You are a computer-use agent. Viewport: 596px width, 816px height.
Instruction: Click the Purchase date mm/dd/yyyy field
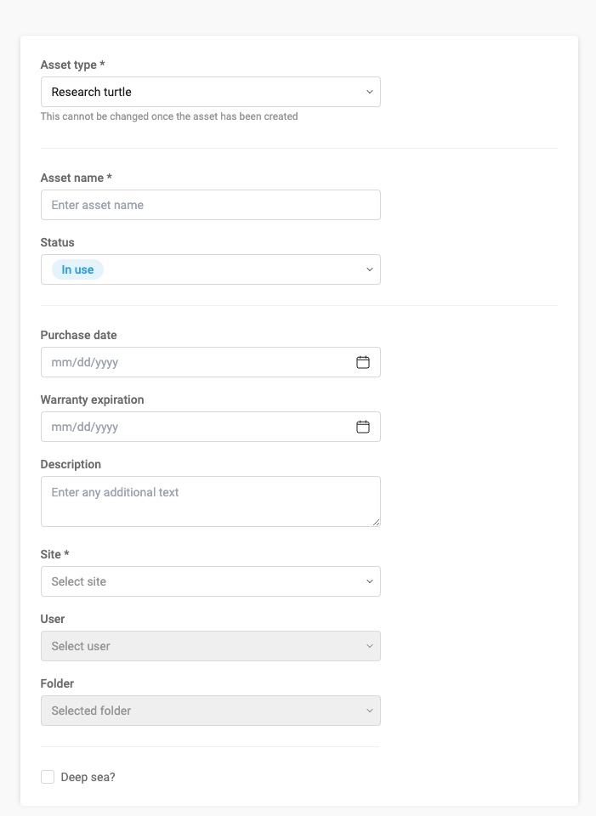pyautogui.click(x=196, y=362)
